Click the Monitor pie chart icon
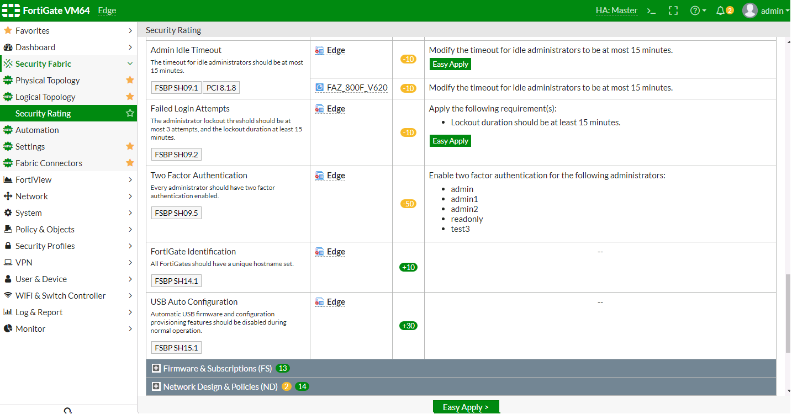Screen dimensions: 792x414 click(x=8, y=328)
